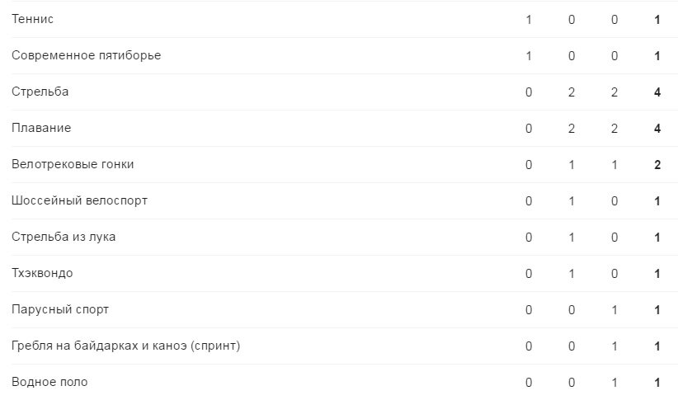Select the Тхэквондо row name
The width and height of the screenshot is (678, 400).
[42, 273]
